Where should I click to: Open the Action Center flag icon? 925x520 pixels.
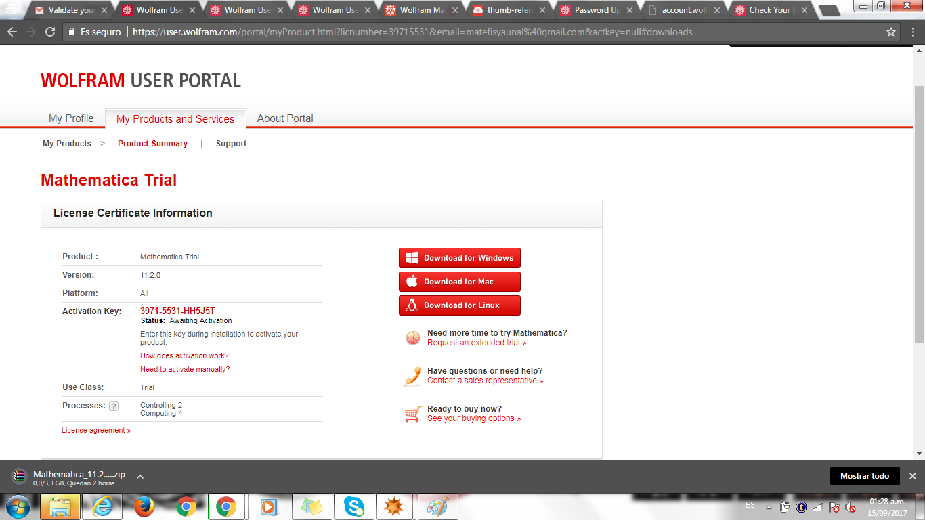coord(834,506)
